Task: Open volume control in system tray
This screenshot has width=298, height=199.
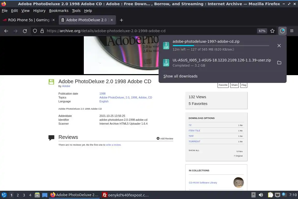Action: coord(261,195)
